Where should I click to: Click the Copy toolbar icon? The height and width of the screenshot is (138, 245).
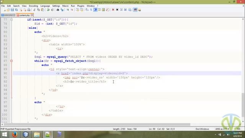click(x=38, y=10)
